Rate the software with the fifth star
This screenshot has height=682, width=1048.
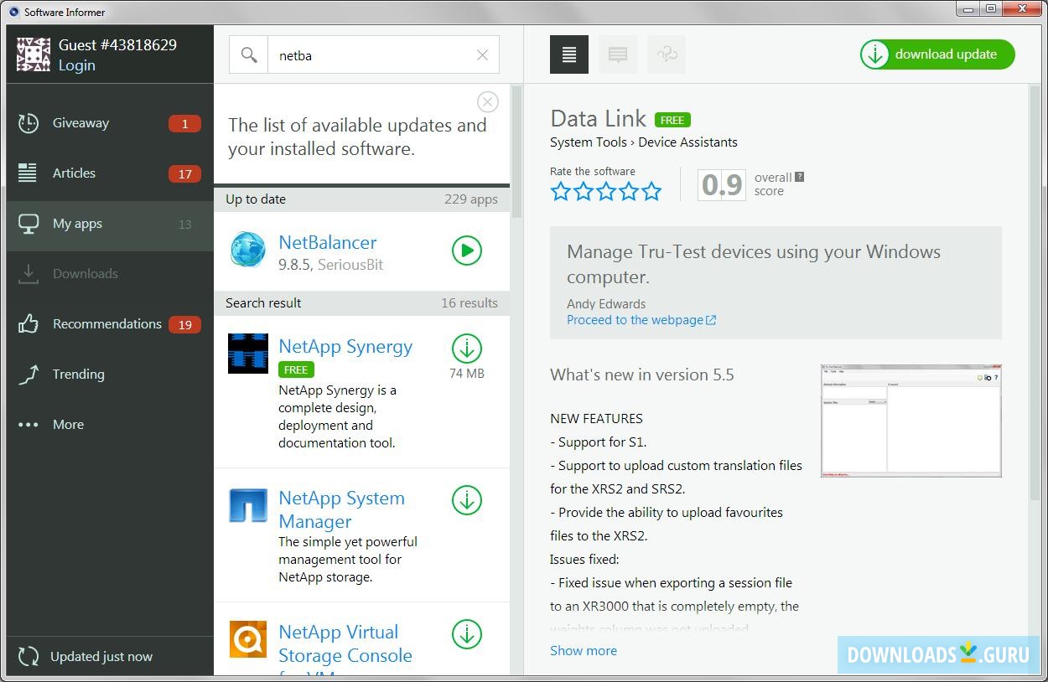(651, 192)
